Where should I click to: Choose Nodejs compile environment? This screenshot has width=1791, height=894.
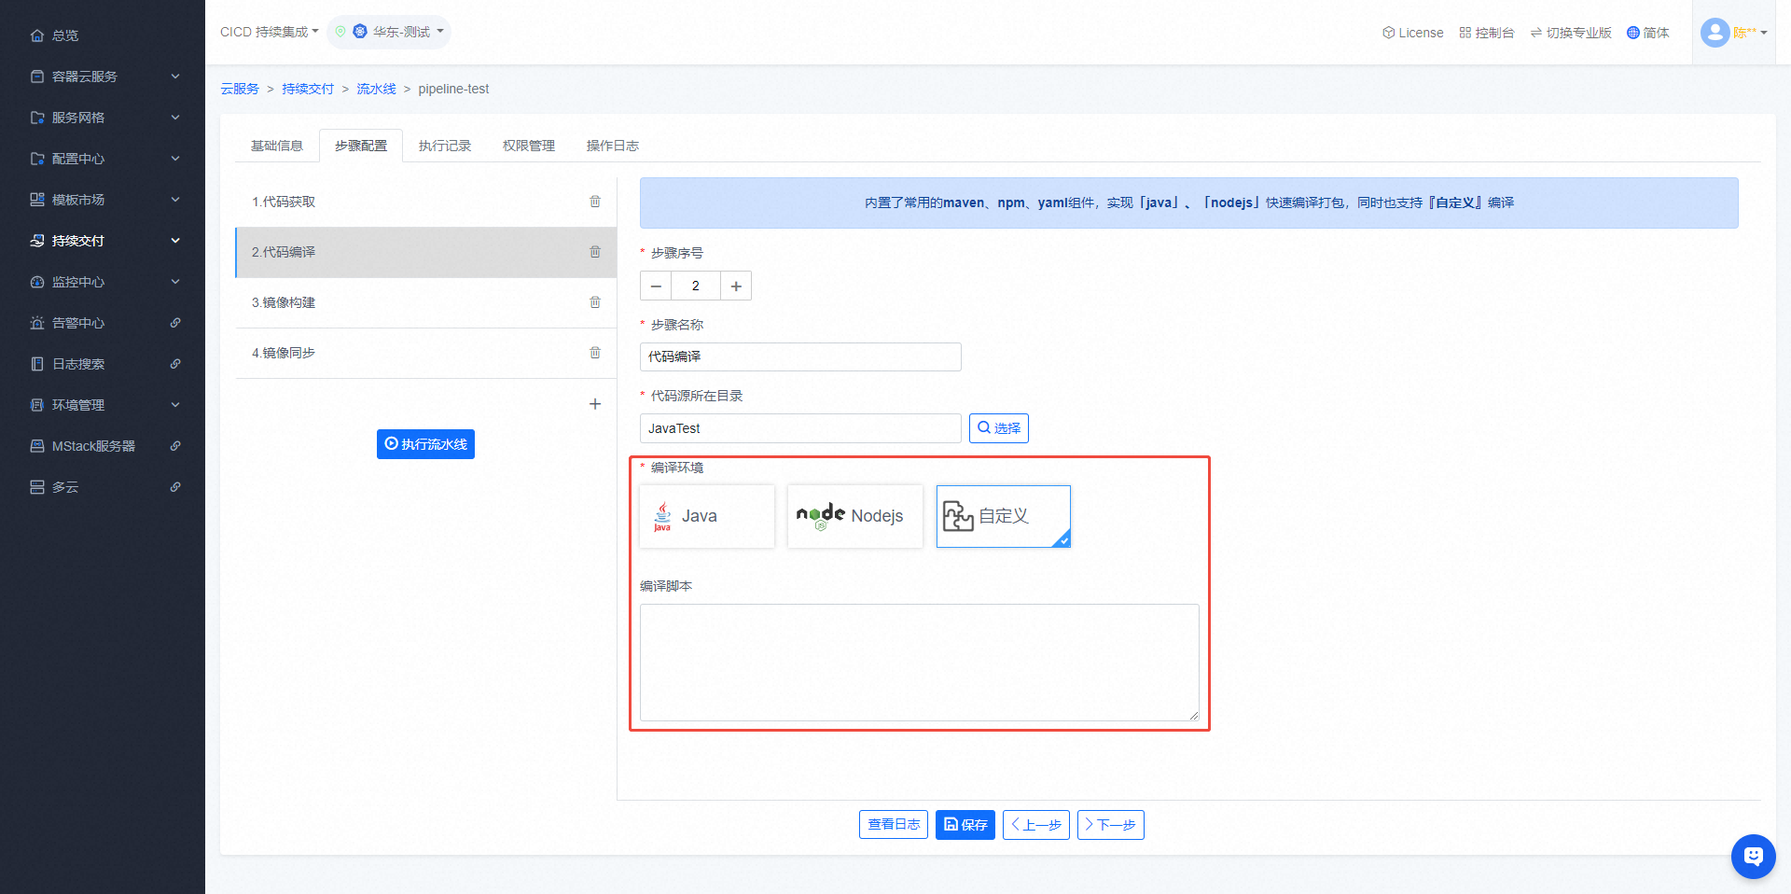854,516
